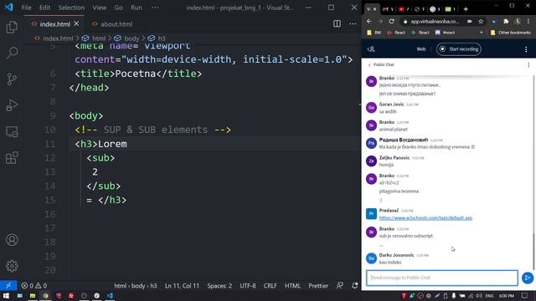Click the Chrome address bar URL
Screen dimensions: 536x301
point(435,21)
